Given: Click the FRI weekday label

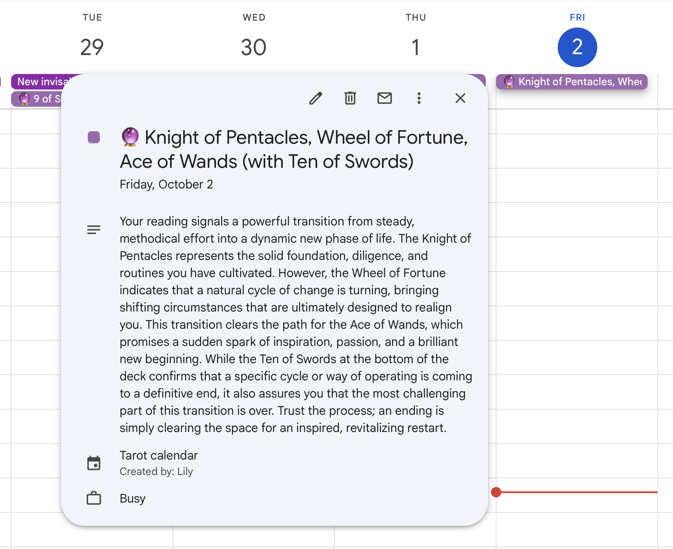Looking at the screenshot, I should point(577,18).
